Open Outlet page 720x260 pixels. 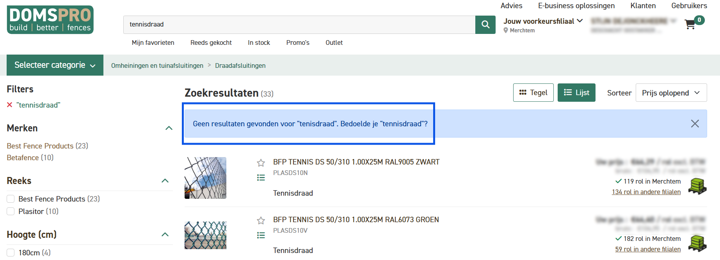[x=334, y=42]
